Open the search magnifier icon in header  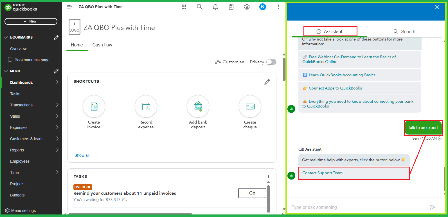coord(200,7)
